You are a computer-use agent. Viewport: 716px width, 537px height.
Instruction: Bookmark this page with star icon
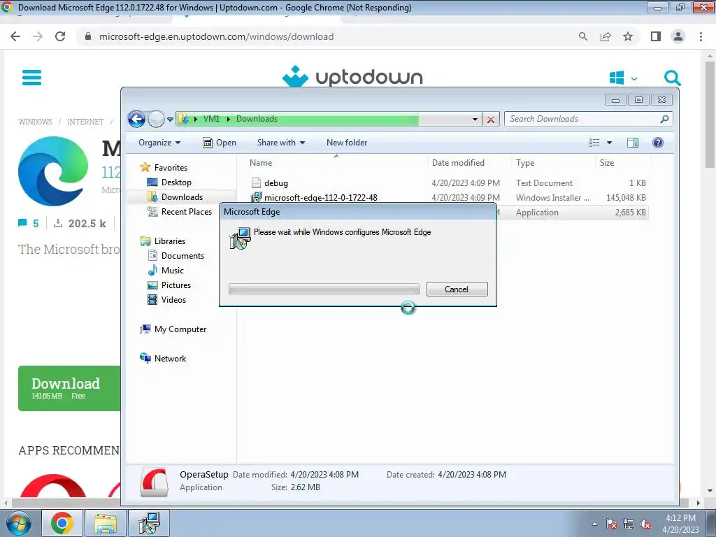pyautogui.click(x=628, y=36)
